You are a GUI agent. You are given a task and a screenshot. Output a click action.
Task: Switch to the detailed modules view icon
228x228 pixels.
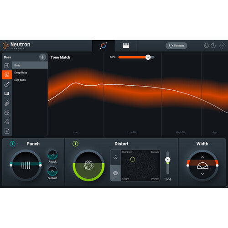coord(126,46)
